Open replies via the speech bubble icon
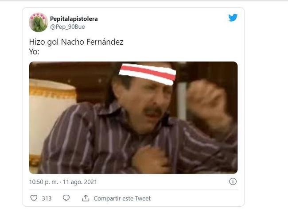 (66, 198)
